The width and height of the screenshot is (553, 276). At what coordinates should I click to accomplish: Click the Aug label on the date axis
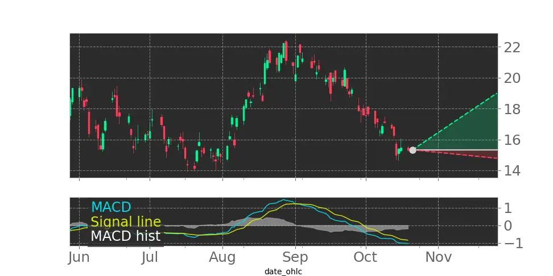[222, 257]
